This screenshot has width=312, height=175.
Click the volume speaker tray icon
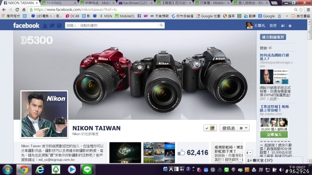click(281, 170)
